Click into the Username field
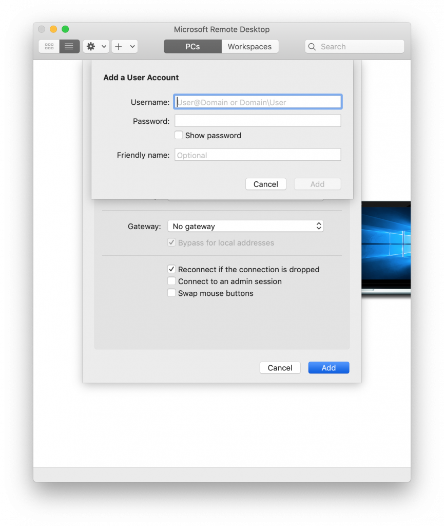444x526 pixels. [x=258, y=102]
